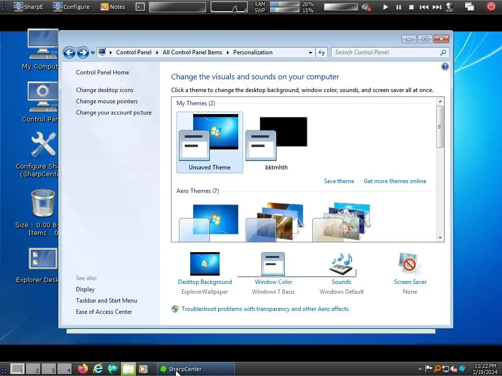
Task: Open the SharpE menu in top bar
Action: (x=29, y=7)
